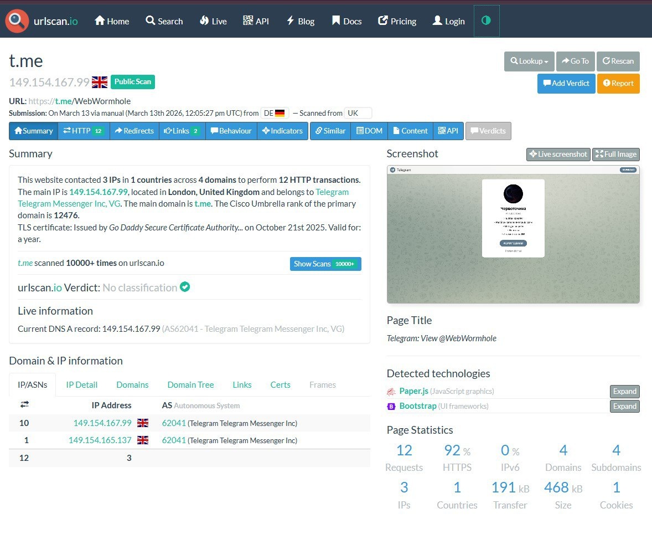Click the green verdict checkmark icon
This screenshot has height=534, width=652.
[x=185, y=287]
